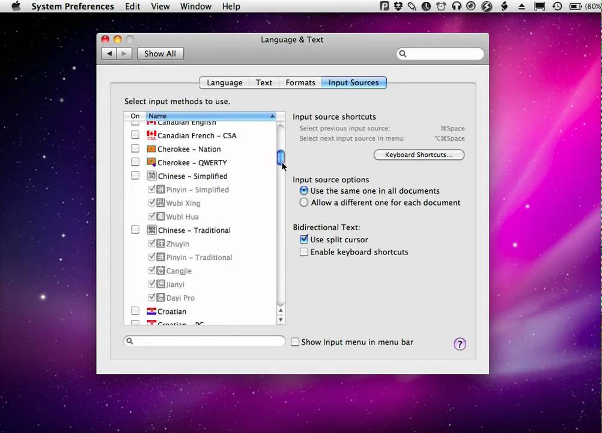
Task: Select Use the same one in all documents
Action: point(303,191)
